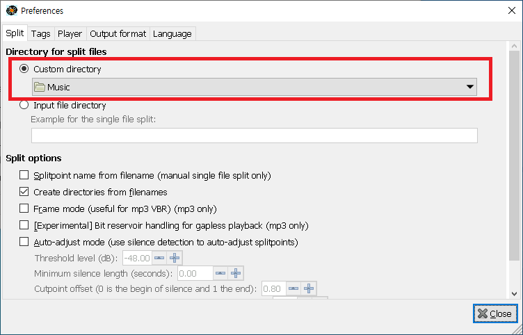Decrease Minimum silence length with minus icon

pyautogui.click(x=220, y=273)
